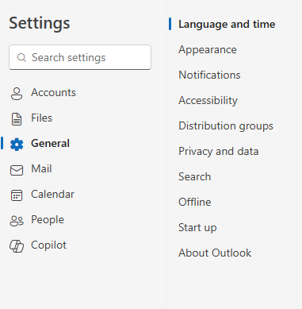This screenshot has width=302, height=309.
Task: Open the Search subsection
Action: pyautogui.click(x=194, y=176)
